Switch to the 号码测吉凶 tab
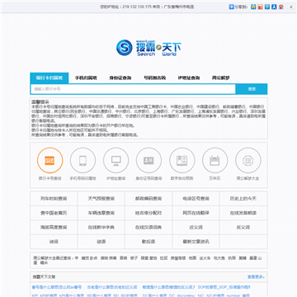This screenshot has width=297, height=297. [x=154, y=78]
